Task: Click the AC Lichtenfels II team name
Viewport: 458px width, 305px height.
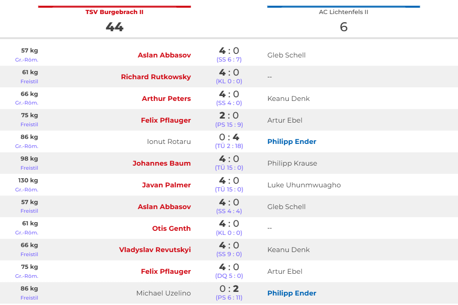Action: coord(343,12)
